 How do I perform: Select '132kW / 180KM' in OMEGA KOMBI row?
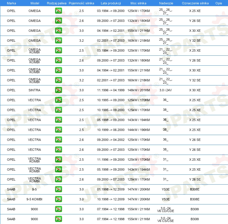138,60
